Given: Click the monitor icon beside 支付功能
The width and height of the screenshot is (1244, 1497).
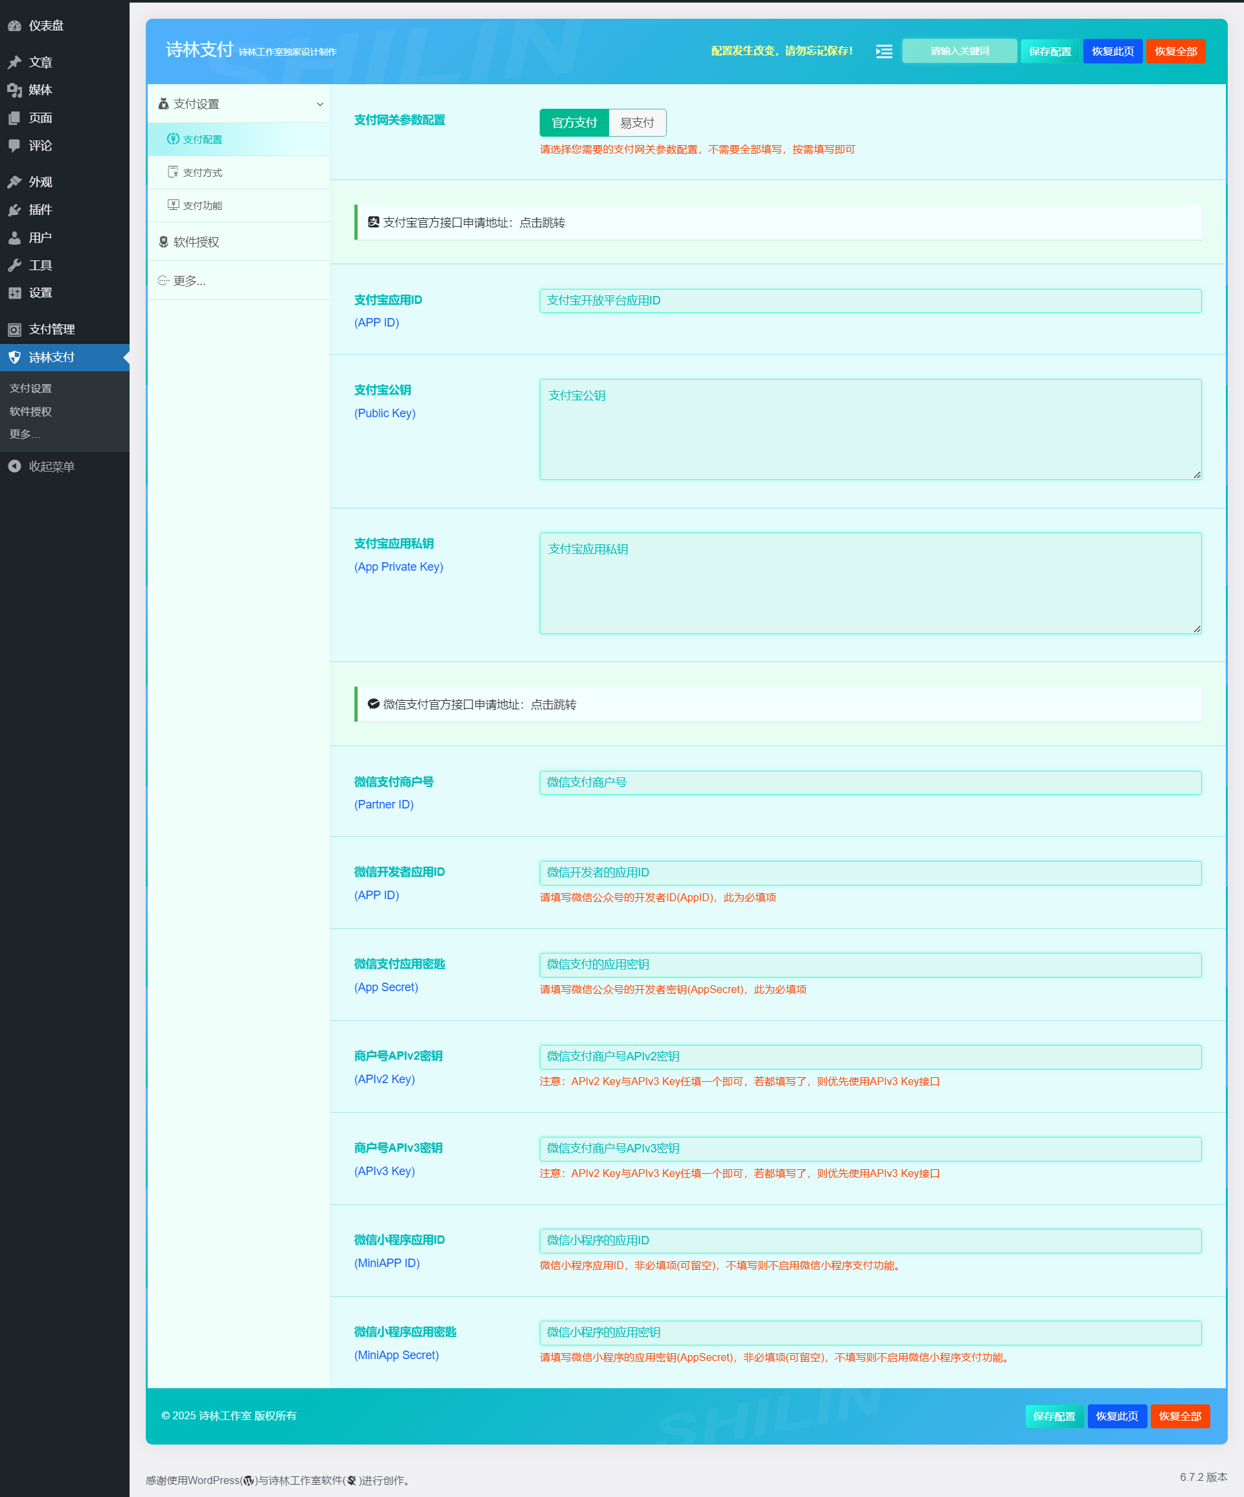Looking at the screenshot, I should coord(173,205).
